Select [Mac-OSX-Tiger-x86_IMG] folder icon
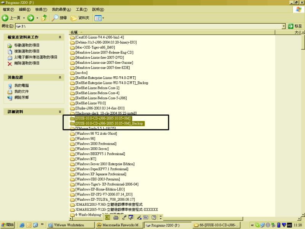305x229 pixels. tap(72, 47)
